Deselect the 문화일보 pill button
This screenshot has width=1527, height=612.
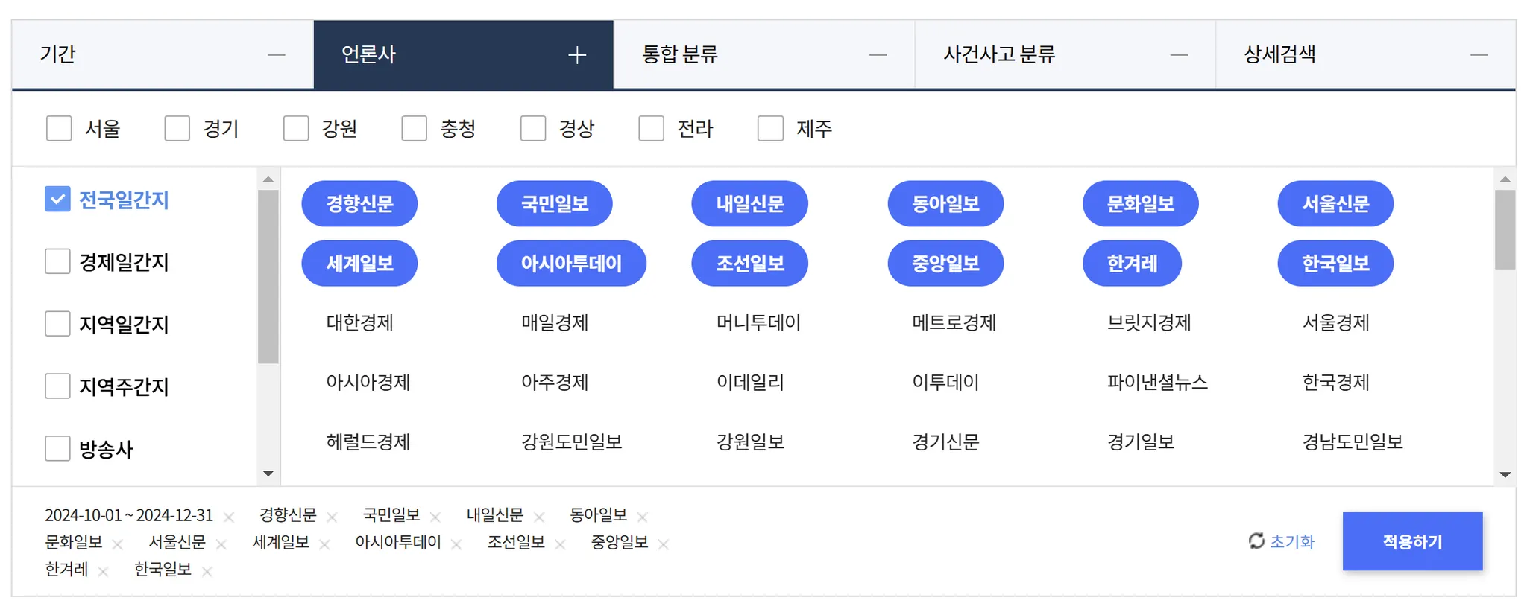[x=1141, y=203]
